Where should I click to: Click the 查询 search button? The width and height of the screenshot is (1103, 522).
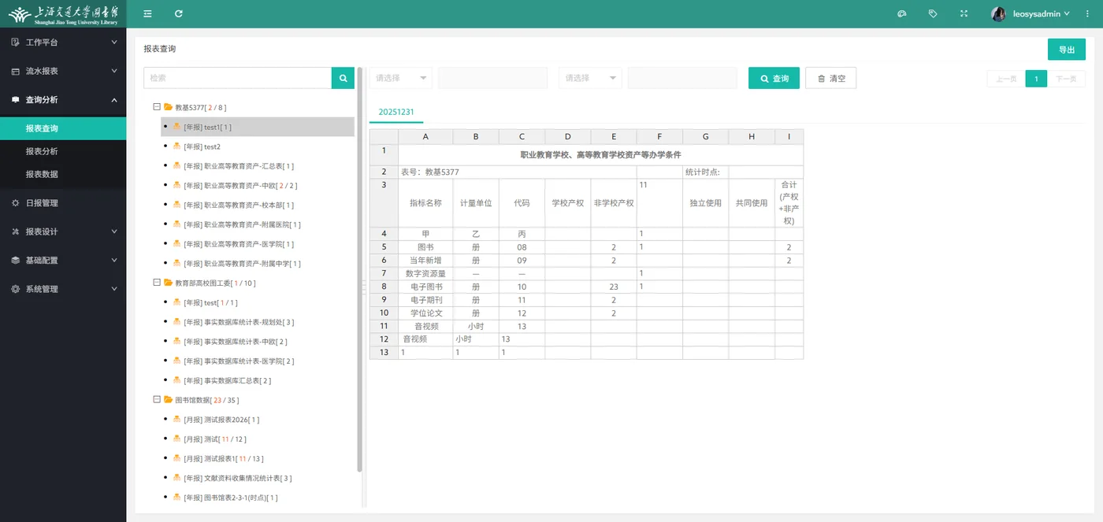tap(774, 78)
